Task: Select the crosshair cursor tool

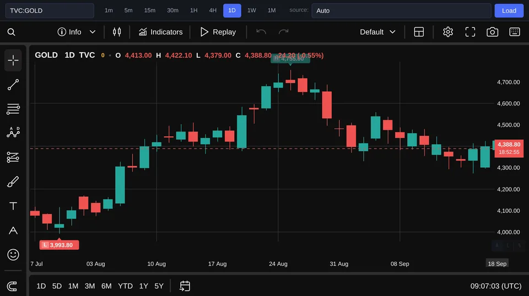Action: [x=13, y=61]
